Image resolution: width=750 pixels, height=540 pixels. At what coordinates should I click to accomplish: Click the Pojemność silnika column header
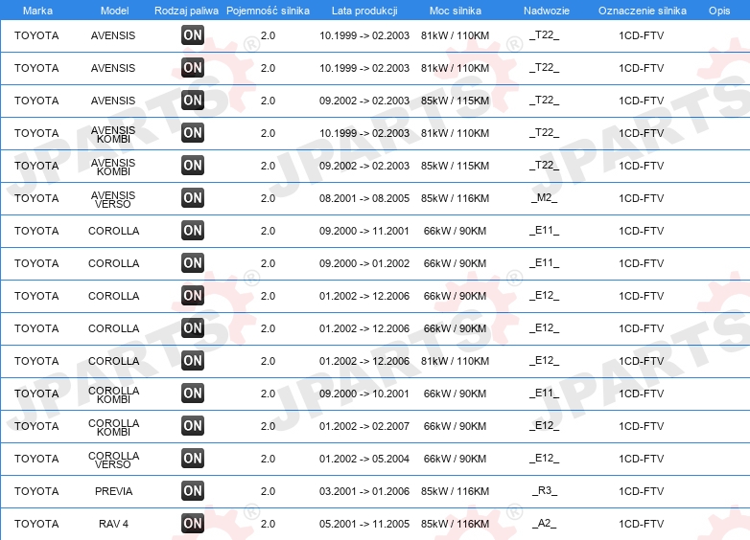pyautogui.click(x=268, y=11)
